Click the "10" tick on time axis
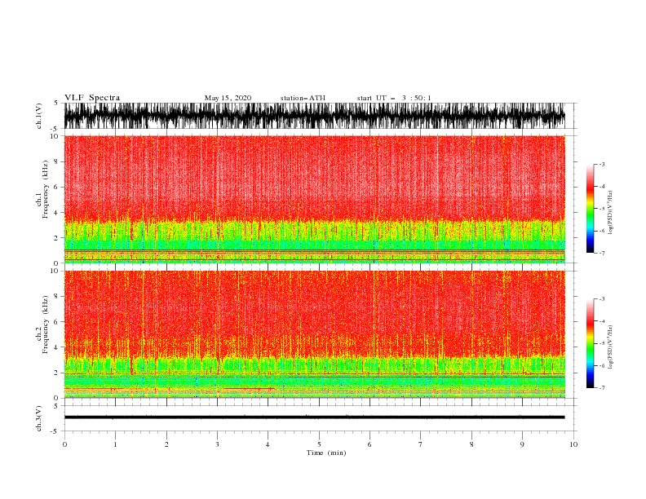 click(x=573, y=444)
